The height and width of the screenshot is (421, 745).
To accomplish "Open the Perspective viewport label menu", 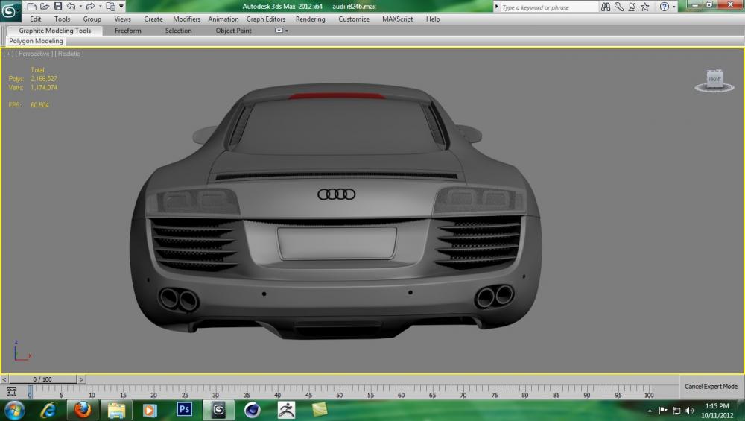I will [x=34, y=54].
